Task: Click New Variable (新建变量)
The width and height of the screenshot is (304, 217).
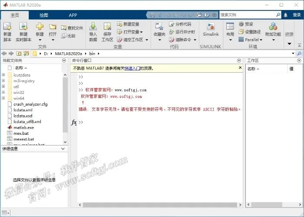Action: [128, 24]
